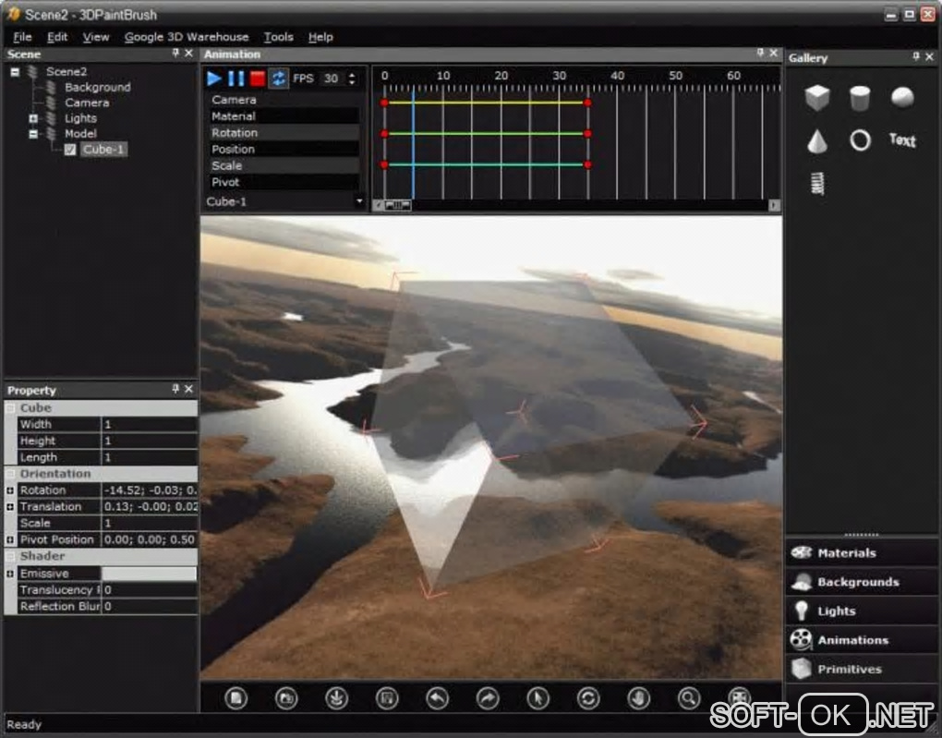This screenshot has width=942, height=738.
Task: Stop the animation with the red square
Action: tap(258, 79)
